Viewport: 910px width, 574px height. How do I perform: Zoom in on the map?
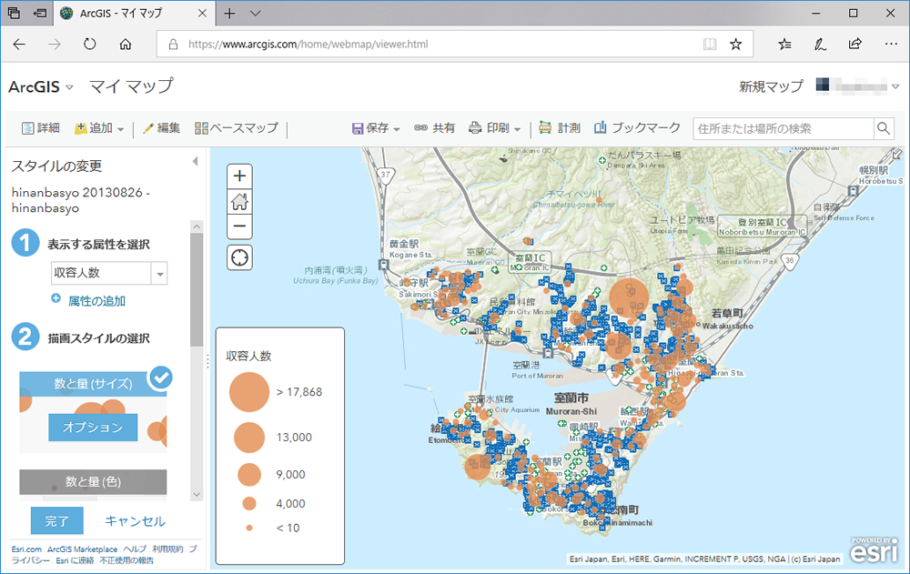pos(239,176)
